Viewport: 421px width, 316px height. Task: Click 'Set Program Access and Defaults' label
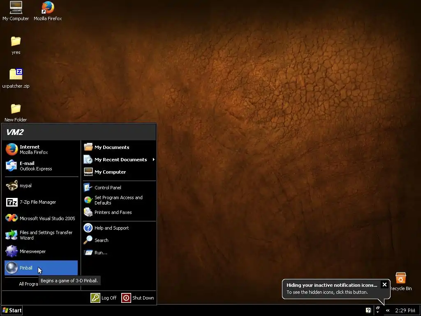click(x=119, y=200)
